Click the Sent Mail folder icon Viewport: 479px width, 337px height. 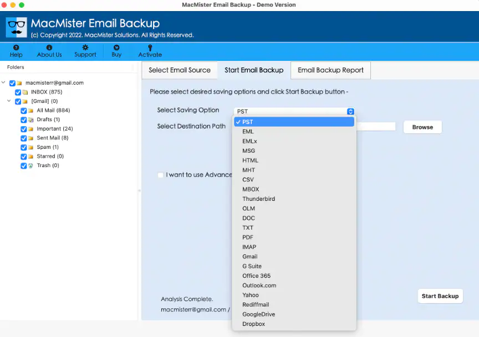coord(31,138)
